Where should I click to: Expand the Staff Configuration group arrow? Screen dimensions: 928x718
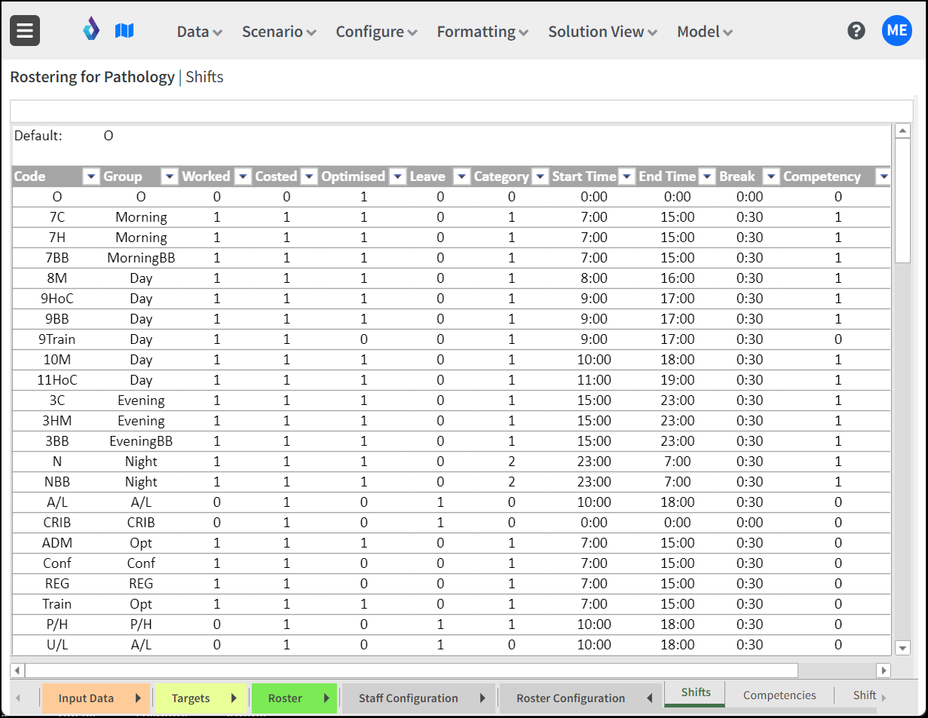[x=482, y=698]
